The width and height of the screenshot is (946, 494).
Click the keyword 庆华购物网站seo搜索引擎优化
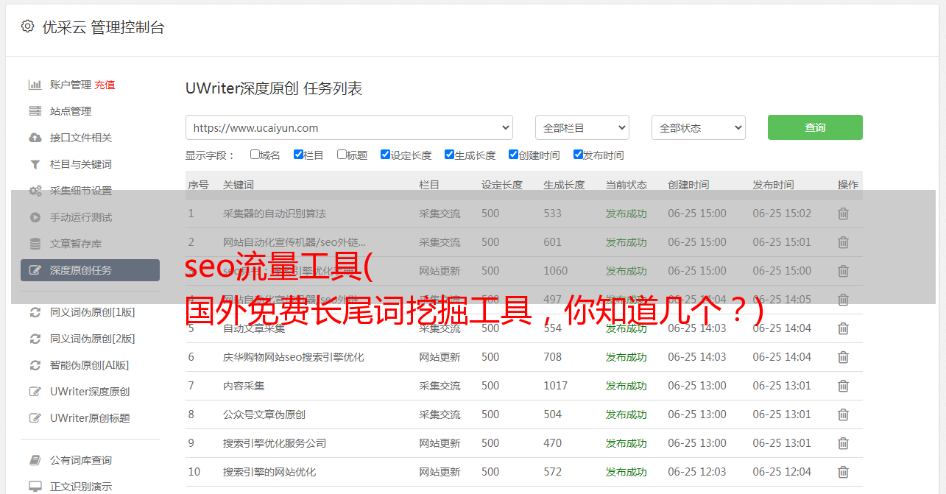pos(294,357)
